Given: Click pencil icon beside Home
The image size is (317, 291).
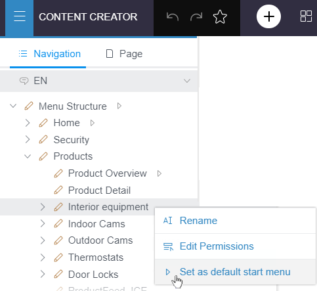Looking at the screenshot, I should 43,123.
